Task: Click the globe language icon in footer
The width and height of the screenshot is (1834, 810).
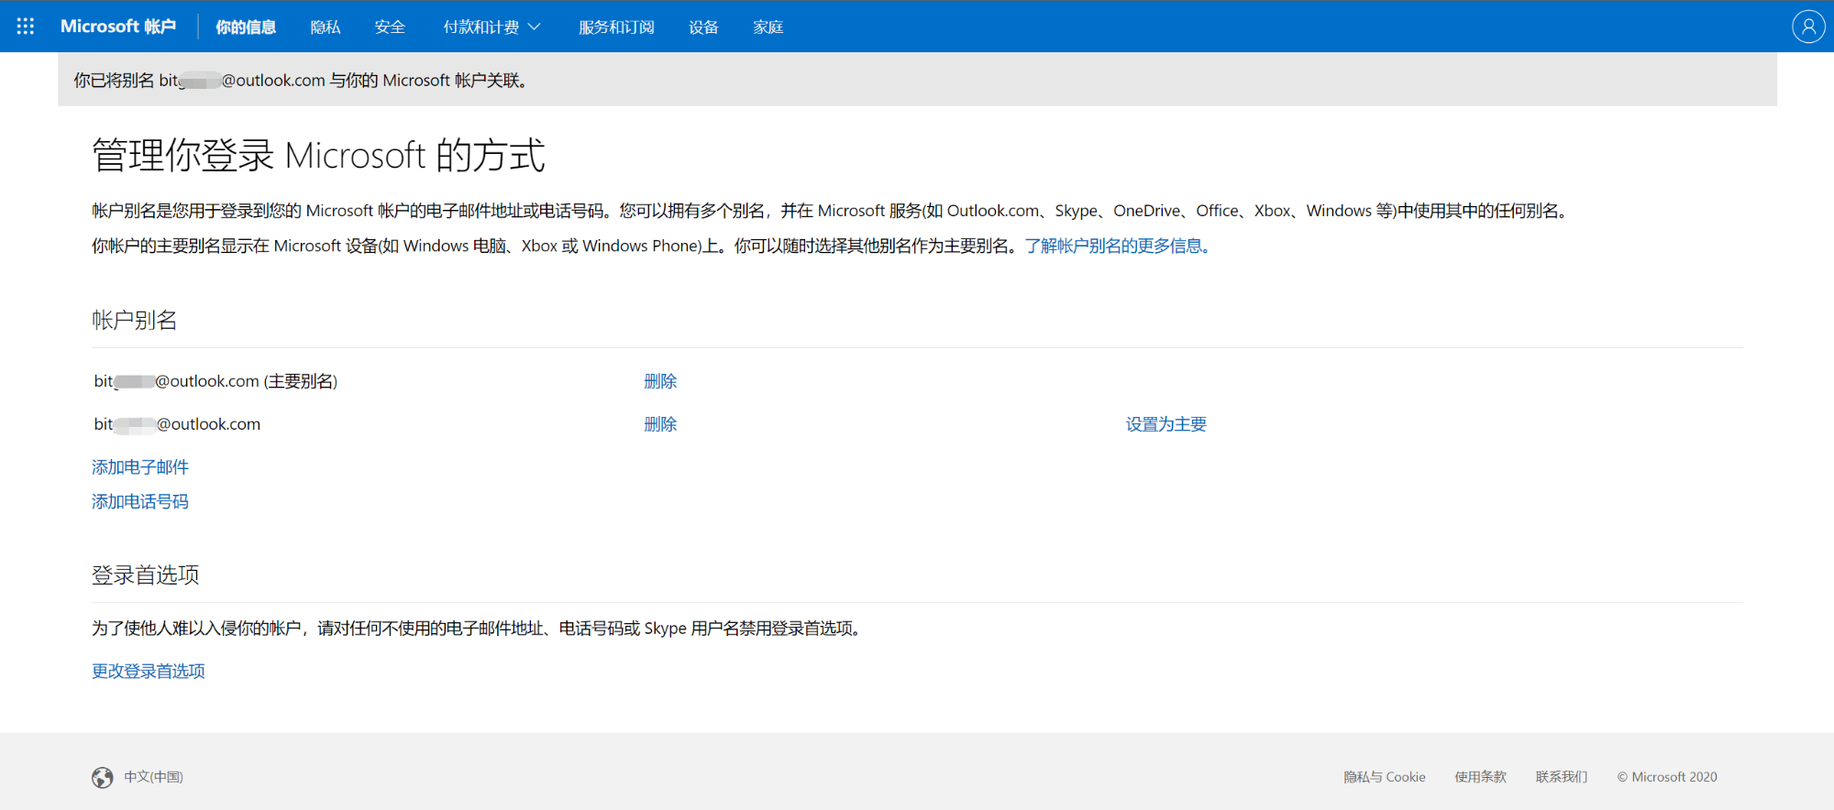Action: coord(103,777)
